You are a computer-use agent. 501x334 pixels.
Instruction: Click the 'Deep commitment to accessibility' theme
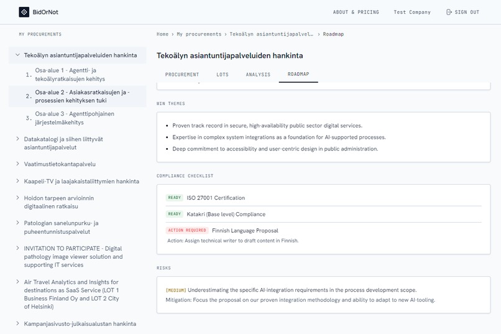pos(275,149)
